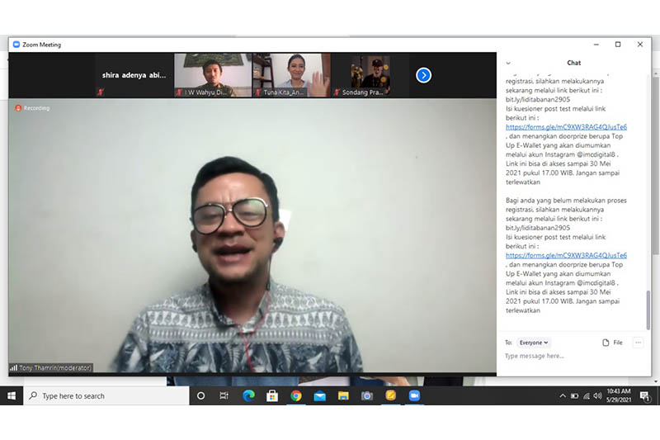Open the notifications action center icon
Viewport: 660px width, 440px height.
pos(644,395)
